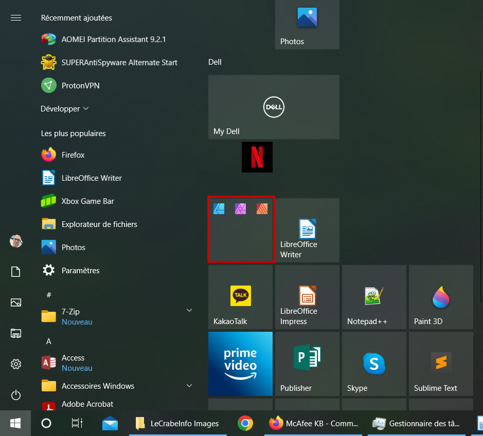Open the Paint 3D tile

[441, 297]
